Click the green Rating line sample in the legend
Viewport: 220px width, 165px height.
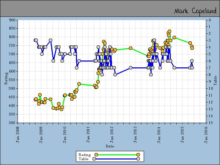pyautogui.click(x=117, y=155)
